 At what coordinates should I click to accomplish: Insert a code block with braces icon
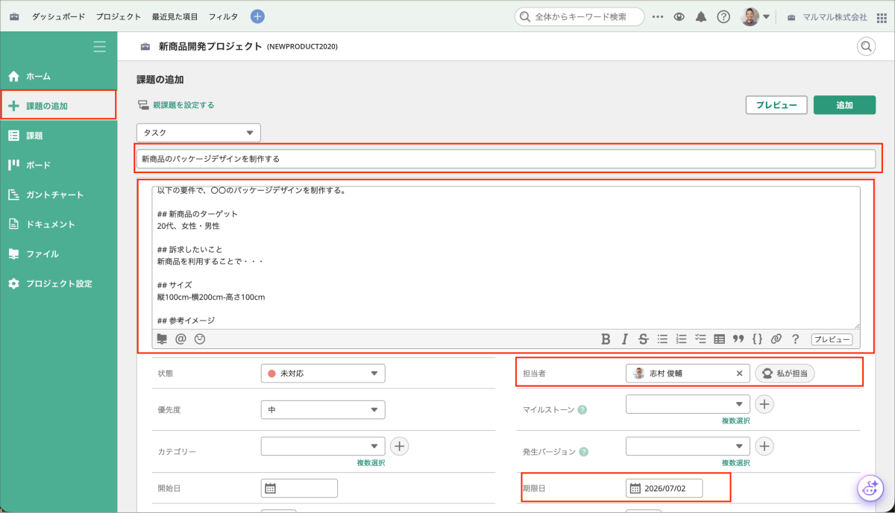coord(757,339)
